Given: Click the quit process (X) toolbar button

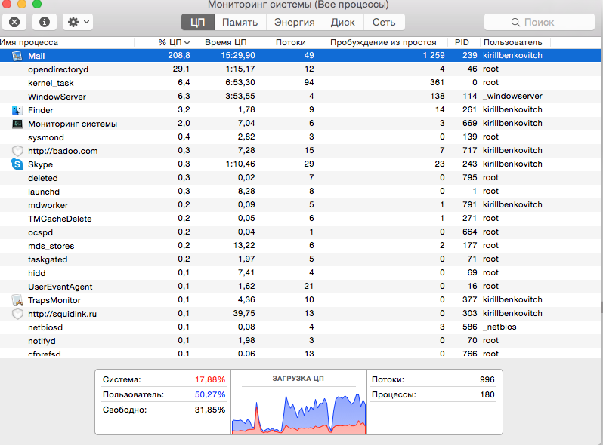Looking at the screenshot, I should [14, 22].
